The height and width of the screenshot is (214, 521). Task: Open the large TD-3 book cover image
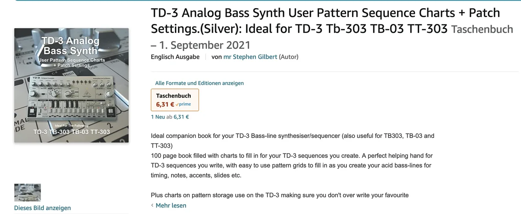(x=71, y=85)
